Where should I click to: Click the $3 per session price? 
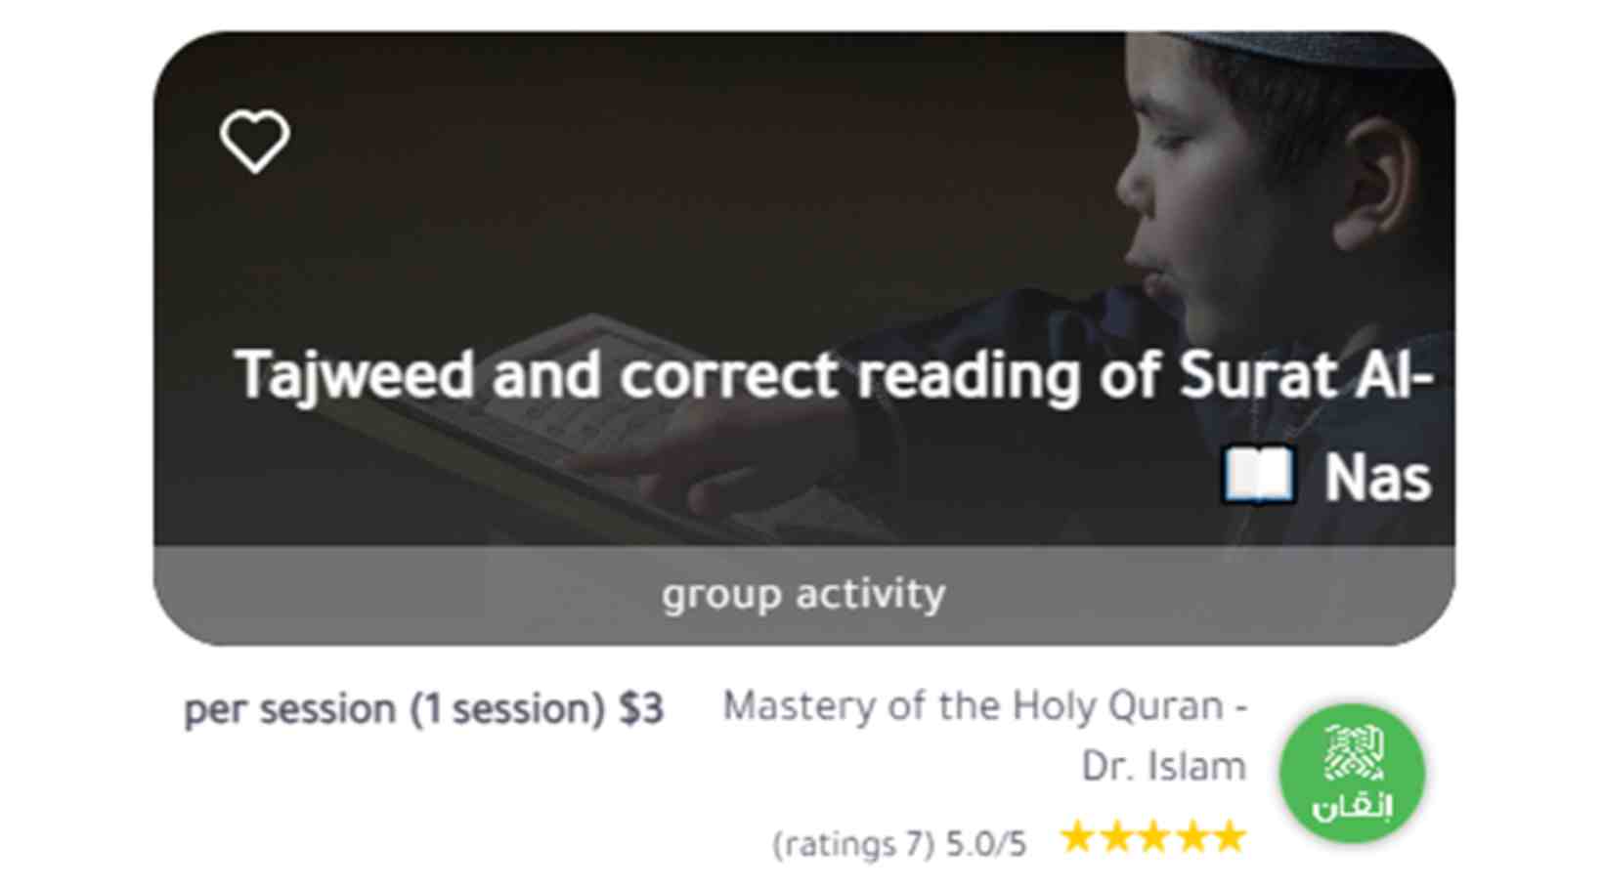pos(641,709)
